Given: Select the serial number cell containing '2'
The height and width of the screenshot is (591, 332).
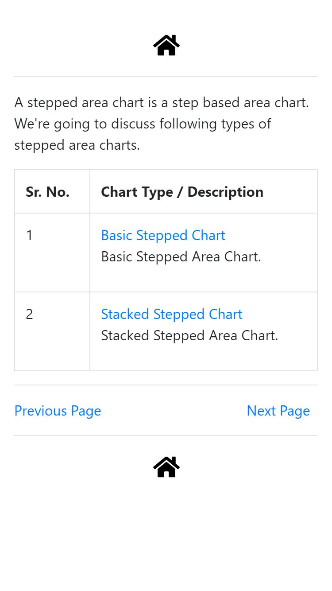Looking at the screenshot, I should click(52, 331).
